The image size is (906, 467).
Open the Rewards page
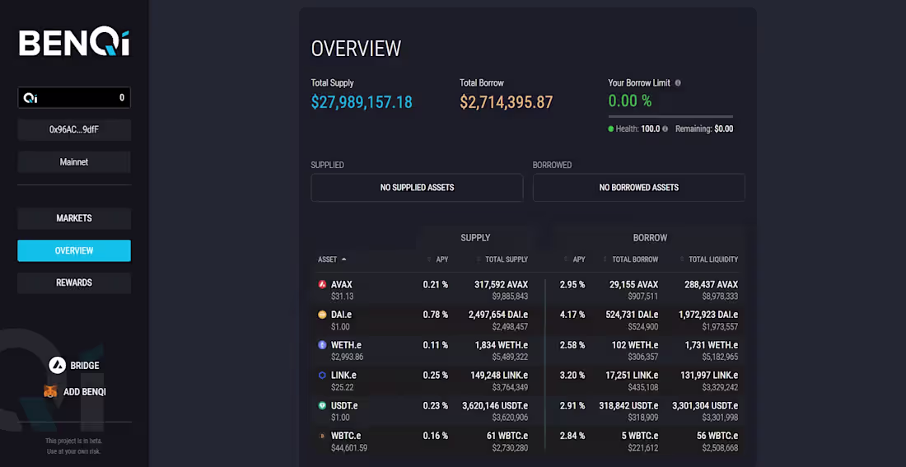coord(74,283)
